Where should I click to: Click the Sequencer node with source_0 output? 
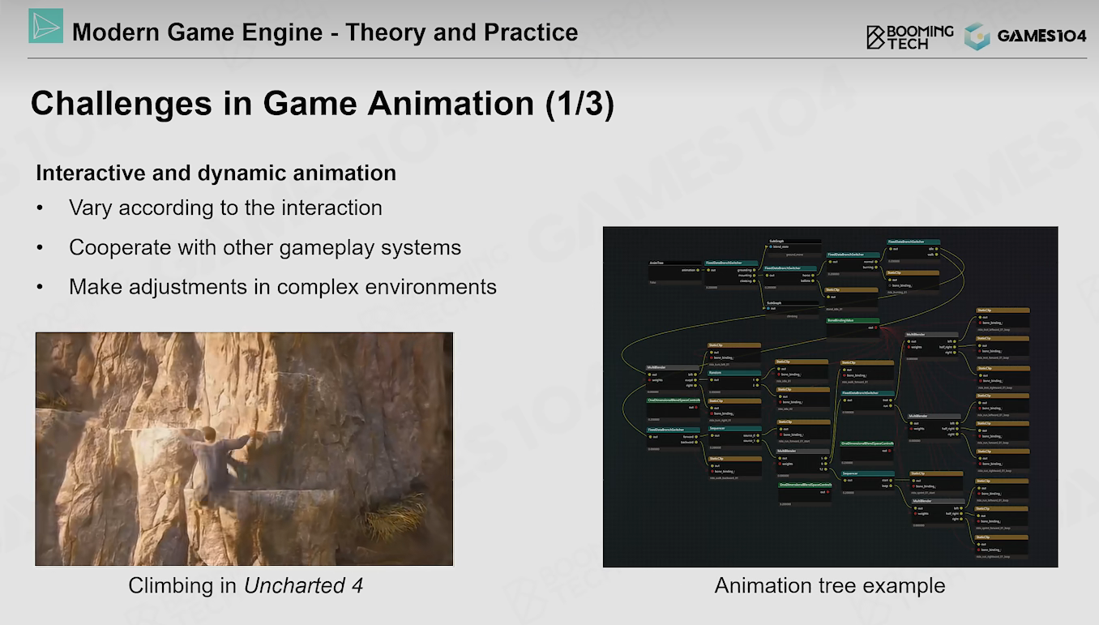coord(735,438)
